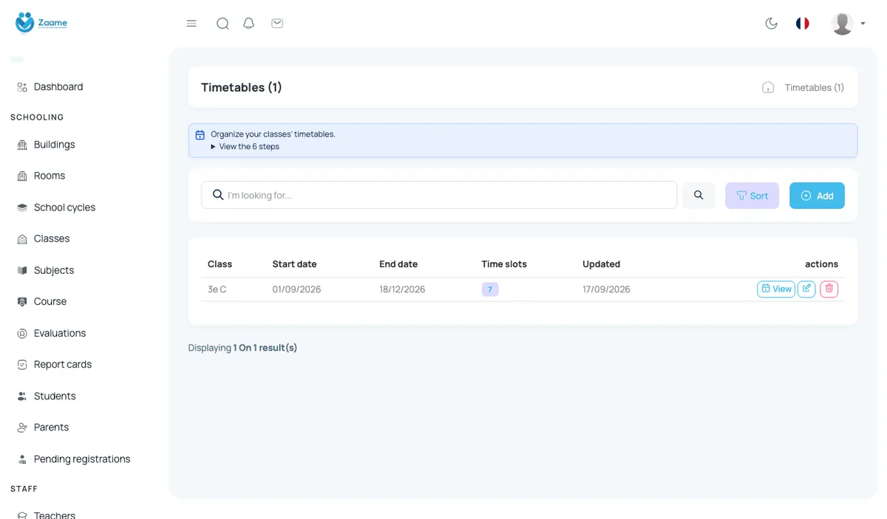This screenshot has width=887, height=519.
Task: Toggle dark mode moon icon
Action: pyautogui.click(x=772, y=24)
